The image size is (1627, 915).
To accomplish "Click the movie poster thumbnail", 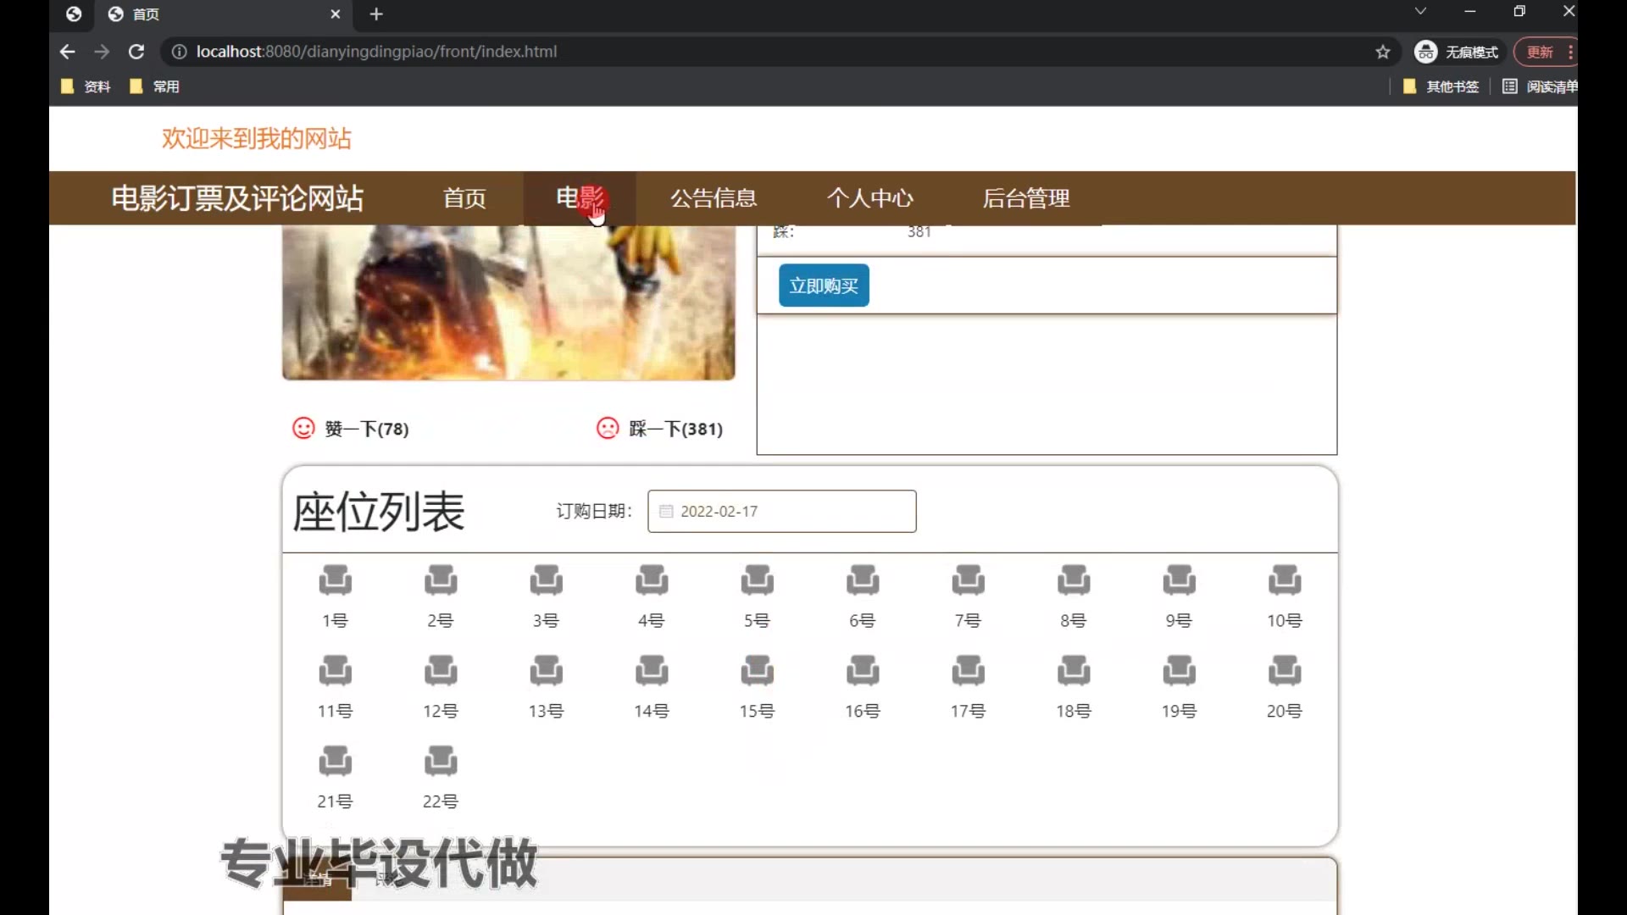I will coord(508,302).
